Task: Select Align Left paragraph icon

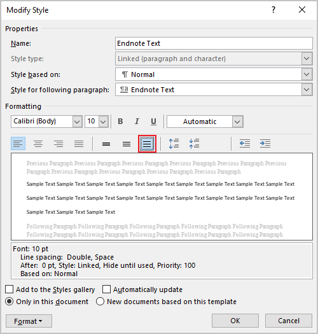Action: pos(18,144)
